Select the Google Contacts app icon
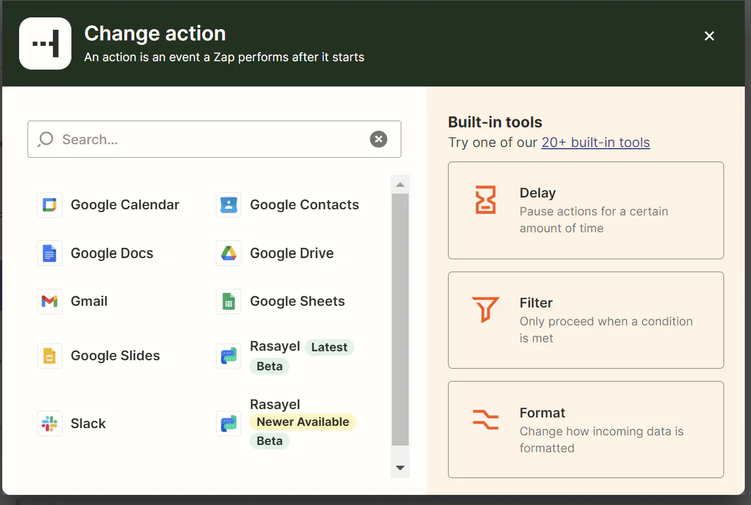 pyautogui.click(x=228, y=204)
